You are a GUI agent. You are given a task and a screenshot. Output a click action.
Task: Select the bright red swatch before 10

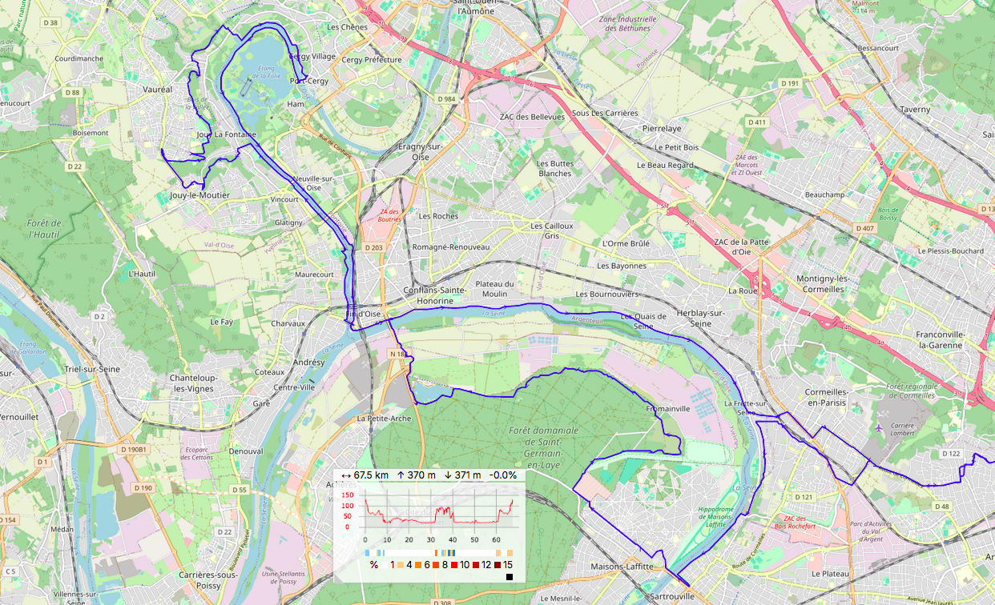(x=453, y=565)
